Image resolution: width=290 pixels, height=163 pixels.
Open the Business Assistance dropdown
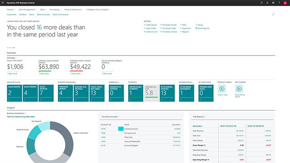click(x=16, y=113)
